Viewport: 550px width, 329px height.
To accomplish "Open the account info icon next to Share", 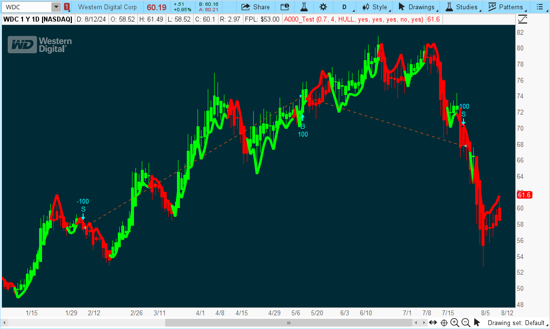I will click(x=285, y=7).
